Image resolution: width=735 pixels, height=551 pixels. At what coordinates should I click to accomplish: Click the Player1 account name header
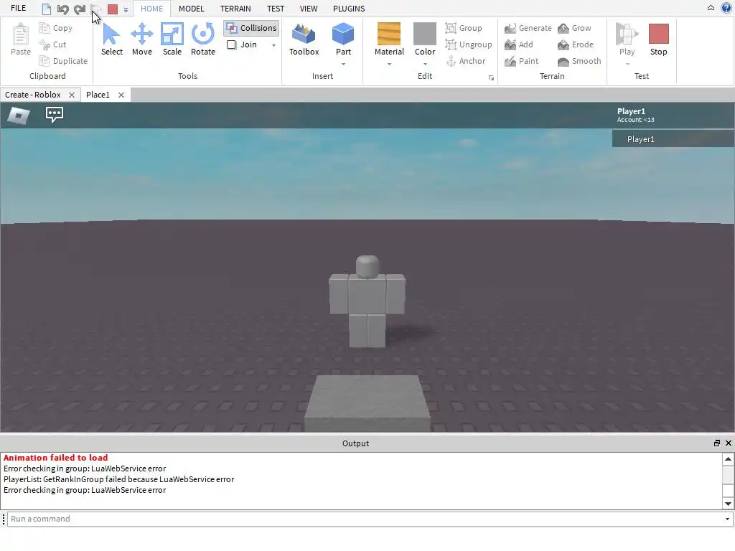632,111
